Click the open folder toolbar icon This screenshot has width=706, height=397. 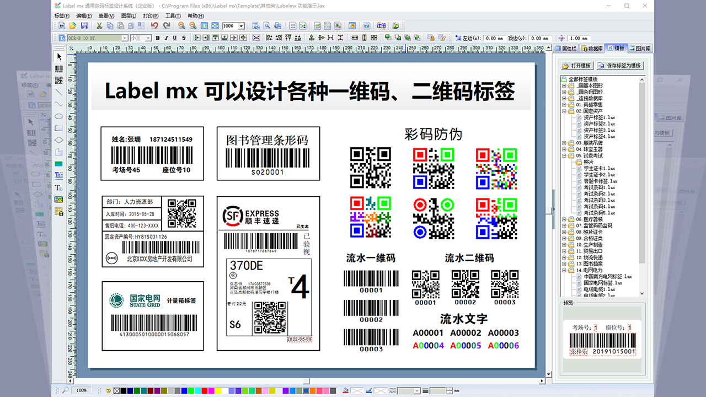point(73,25)
